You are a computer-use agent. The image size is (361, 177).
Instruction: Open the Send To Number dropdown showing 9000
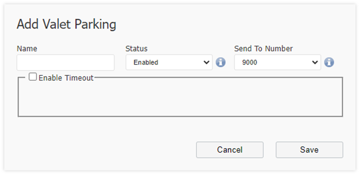(x=277, y=62)
